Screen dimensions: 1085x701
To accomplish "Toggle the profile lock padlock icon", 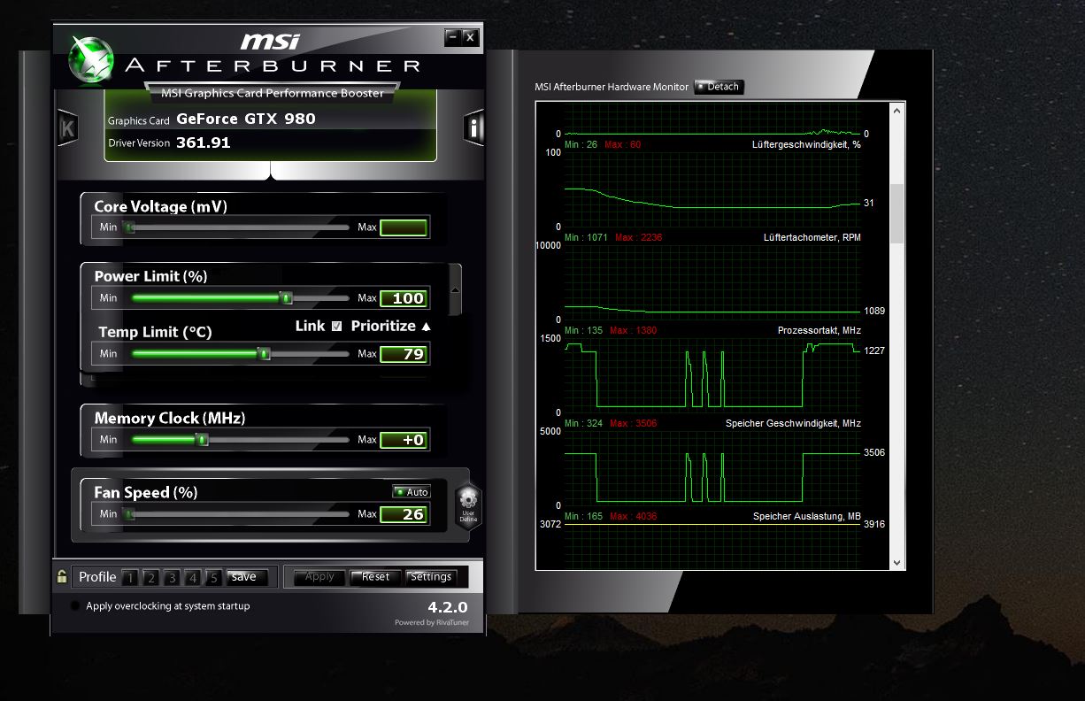I will (x=61, y=576).
